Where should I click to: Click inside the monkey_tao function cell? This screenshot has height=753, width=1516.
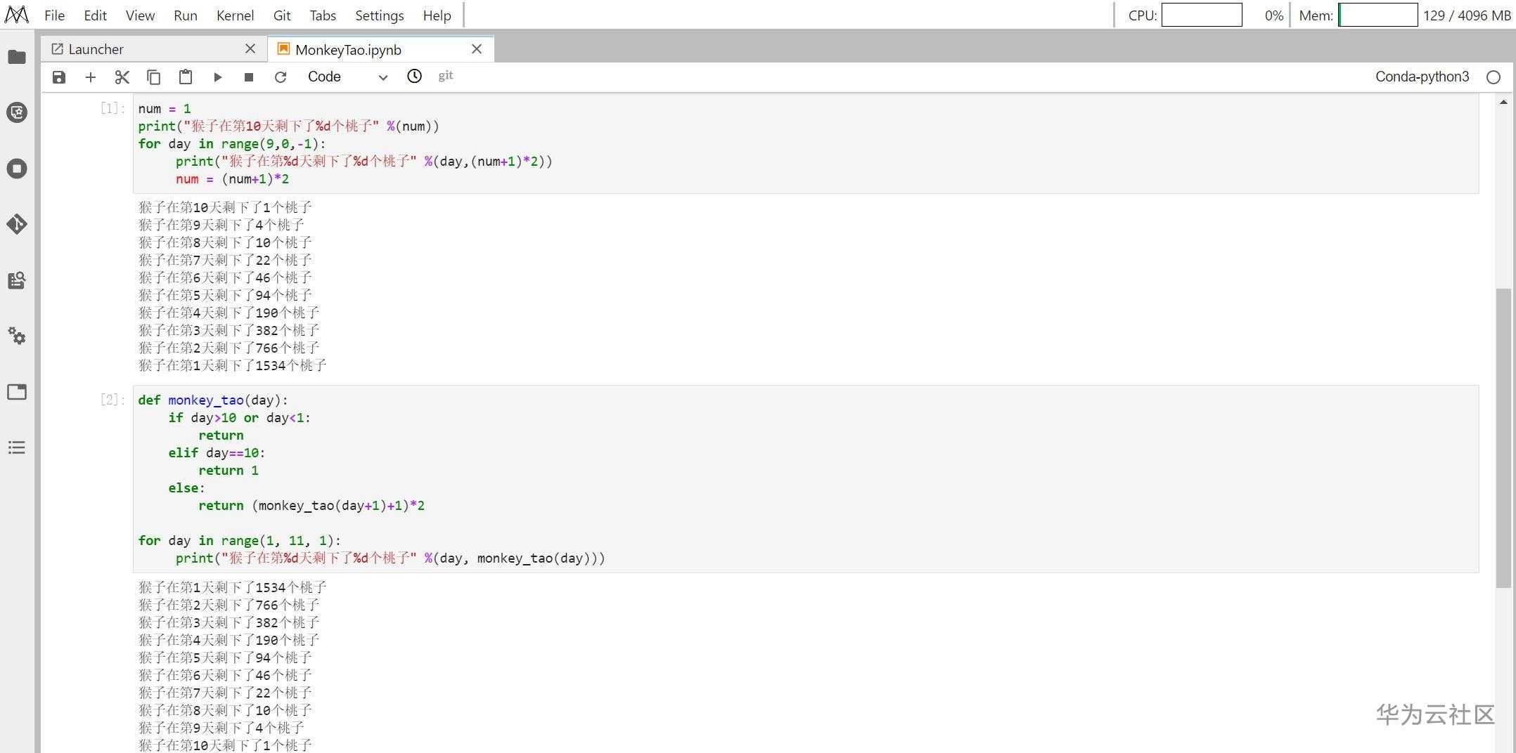point(806,479)
